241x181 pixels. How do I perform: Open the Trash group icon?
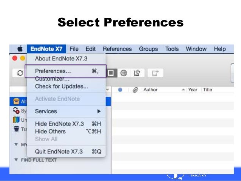coord(17,129)
